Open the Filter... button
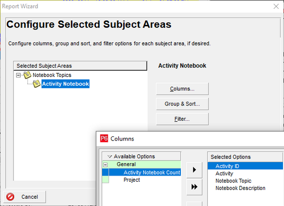 pos(182,119)
